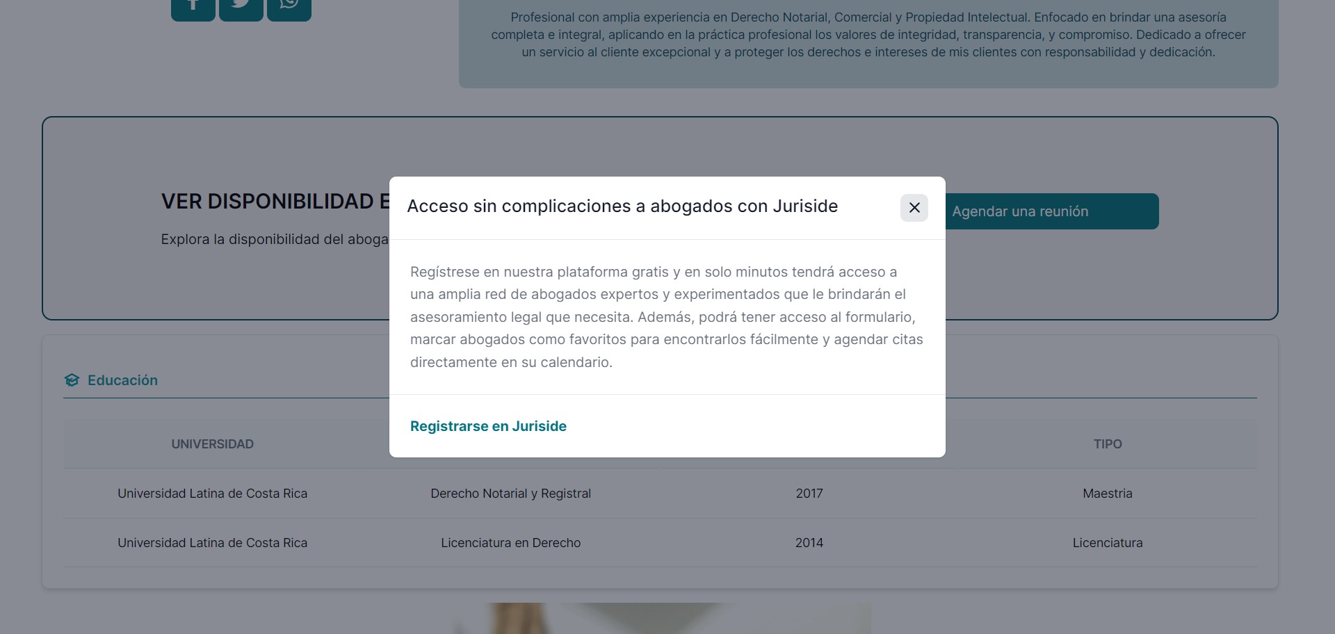Select the university cell in the 2014 row
The height and width of the screenshot is (634, 1335).
[x=213, y=543]
